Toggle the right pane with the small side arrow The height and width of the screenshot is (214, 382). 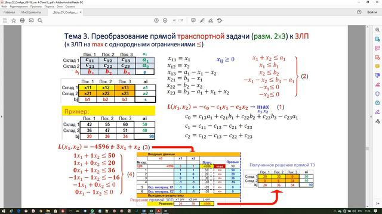tap(371, 117)
